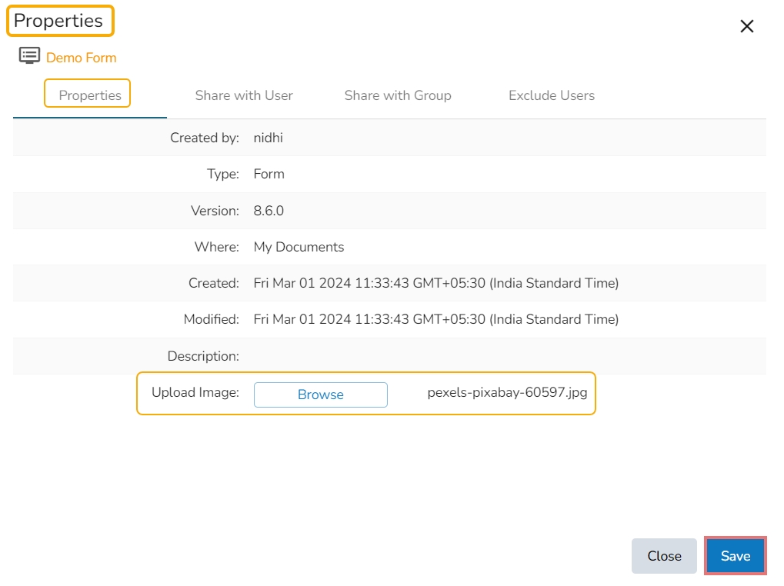Click the Type value Form
Viewport: 784px width, 586px height.
[269, 174]
